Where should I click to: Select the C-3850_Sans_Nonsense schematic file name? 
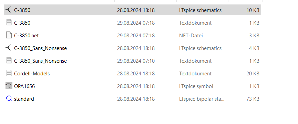[41, 48]
